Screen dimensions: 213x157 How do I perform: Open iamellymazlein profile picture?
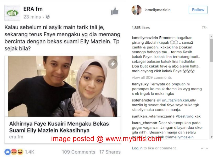click(137, 10)
